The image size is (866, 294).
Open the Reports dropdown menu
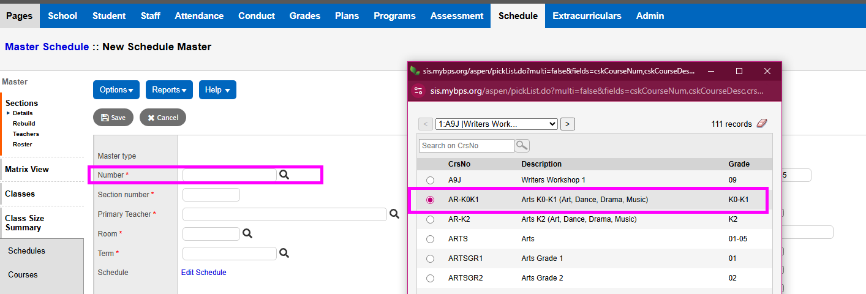click(x=169, y=89)
